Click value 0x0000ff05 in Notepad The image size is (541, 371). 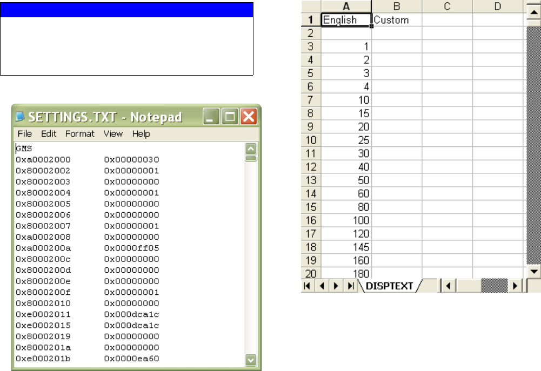pos(131,248)
